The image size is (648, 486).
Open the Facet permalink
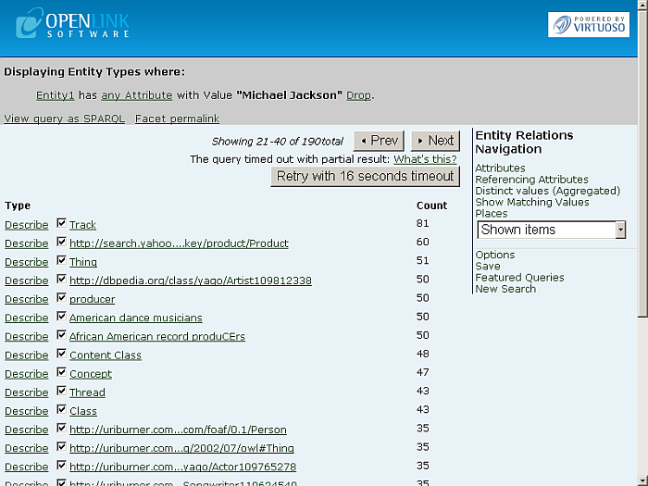coord(177,119)
